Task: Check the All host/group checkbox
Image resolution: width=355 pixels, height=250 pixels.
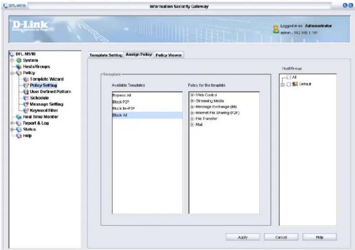Action: [x=289, y=77]
